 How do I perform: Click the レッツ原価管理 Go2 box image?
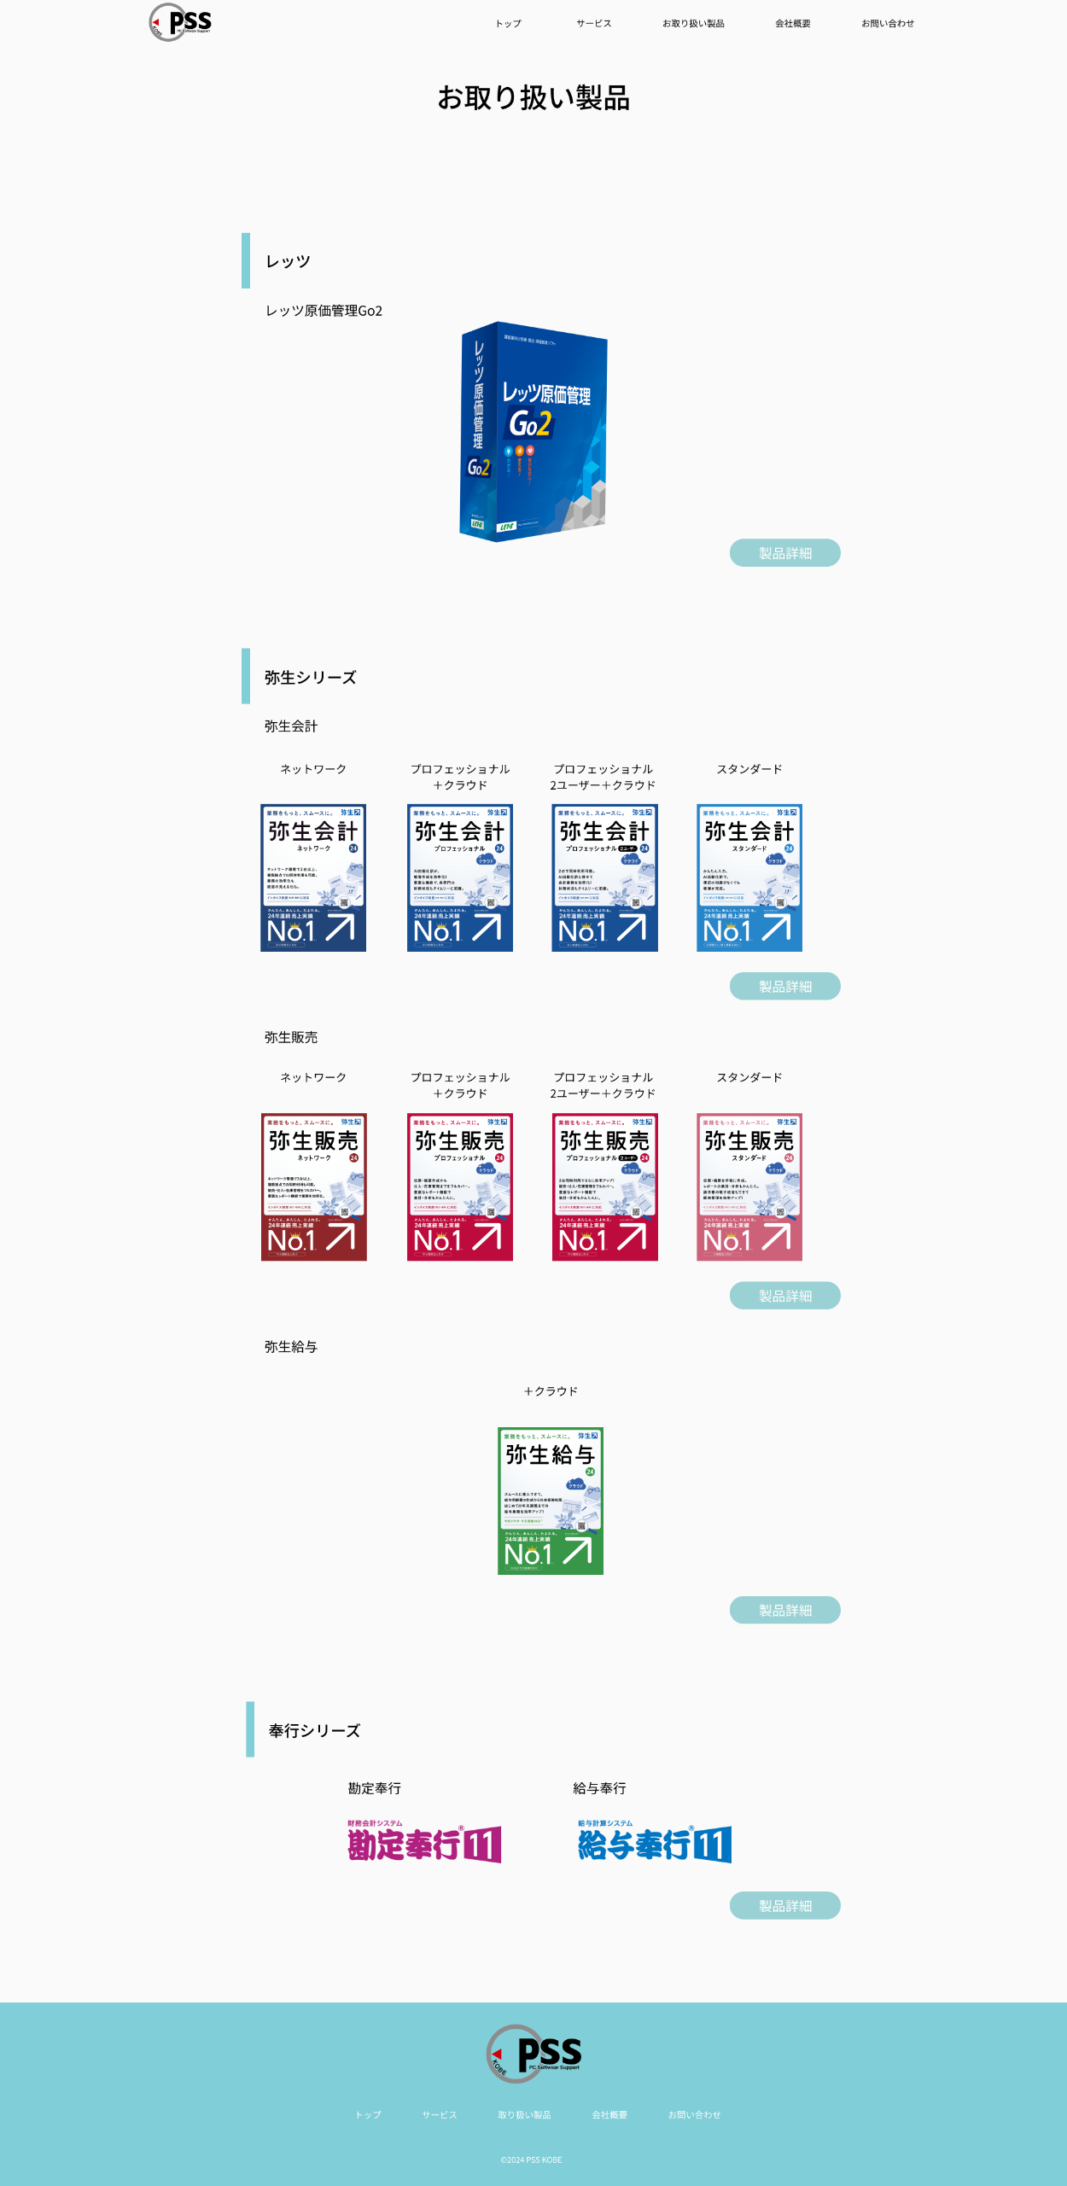pos(533,431)
